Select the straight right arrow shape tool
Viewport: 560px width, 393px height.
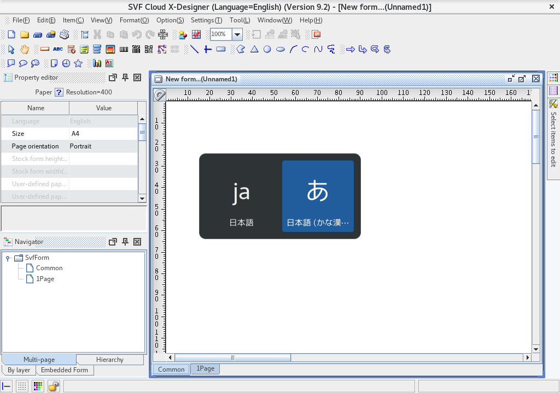[x=351, y=49]
